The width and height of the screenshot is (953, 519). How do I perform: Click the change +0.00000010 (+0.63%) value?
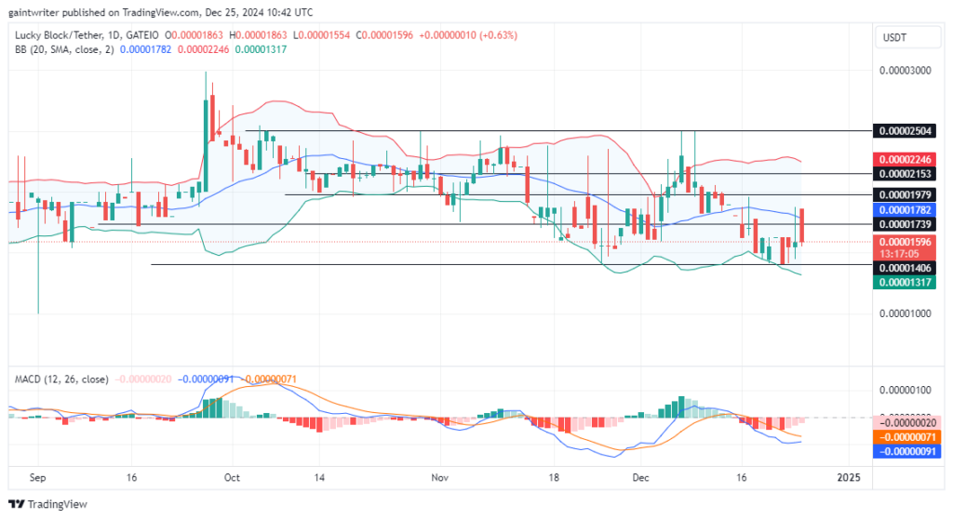[468, 35]
